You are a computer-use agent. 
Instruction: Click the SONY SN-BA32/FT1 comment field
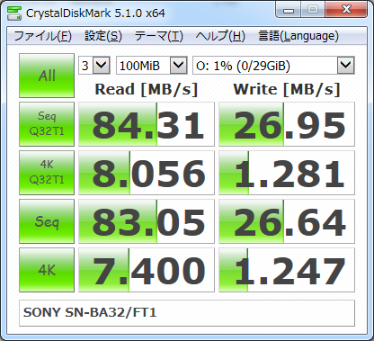pyautogui.click(x=187, y=313)
